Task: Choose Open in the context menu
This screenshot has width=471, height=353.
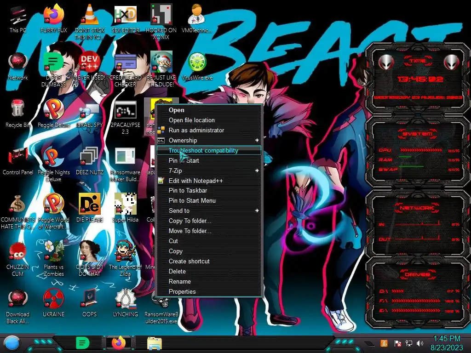Action: coord(209,110)
